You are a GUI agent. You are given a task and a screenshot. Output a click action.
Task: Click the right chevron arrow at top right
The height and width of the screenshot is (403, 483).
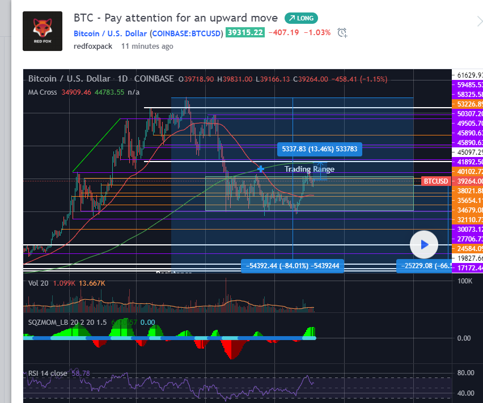[480, 22]
